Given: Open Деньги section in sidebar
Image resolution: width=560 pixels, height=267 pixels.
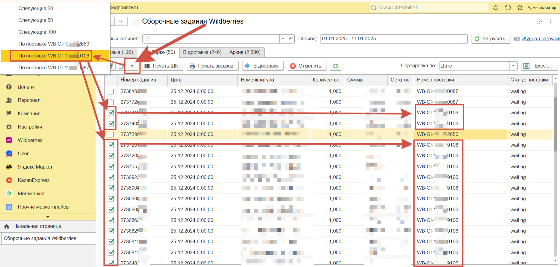Looking at the screenshot, I should click(x=26, y=87).
